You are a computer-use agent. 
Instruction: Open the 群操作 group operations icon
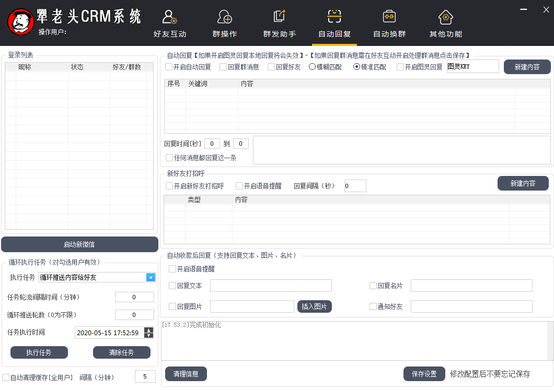(x=225, y=17)
